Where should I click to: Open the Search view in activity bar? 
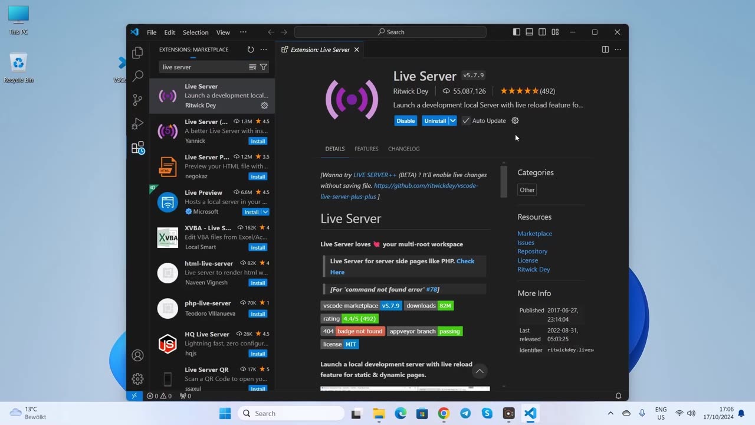(137, 76)
